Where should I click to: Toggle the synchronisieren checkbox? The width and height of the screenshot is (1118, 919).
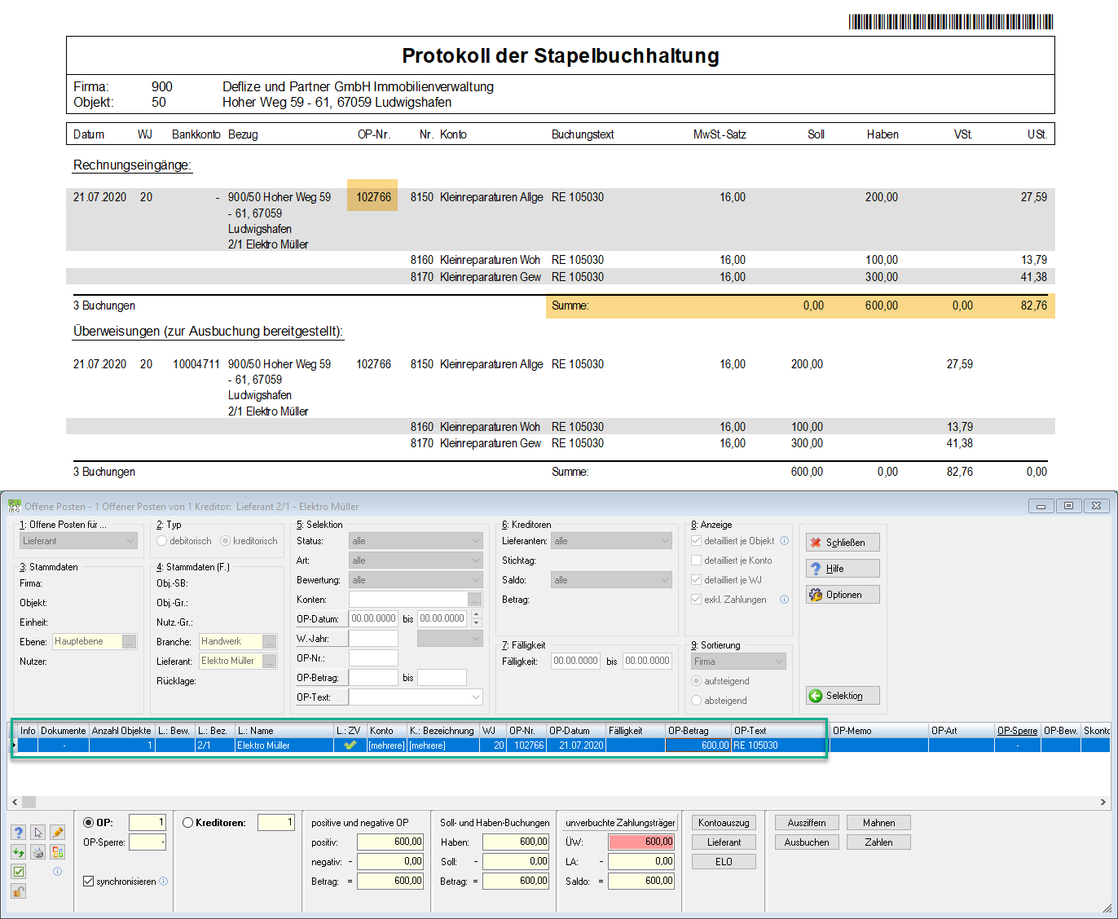[x=89, y=882]
